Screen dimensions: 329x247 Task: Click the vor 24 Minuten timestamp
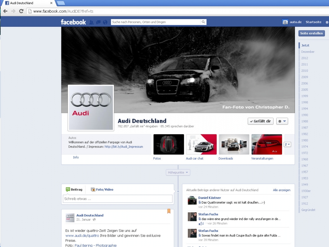[x=208, y=207]
